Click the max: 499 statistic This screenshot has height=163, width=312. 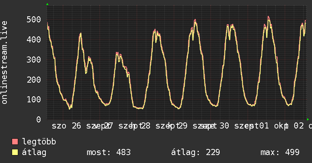click(280, 152)
